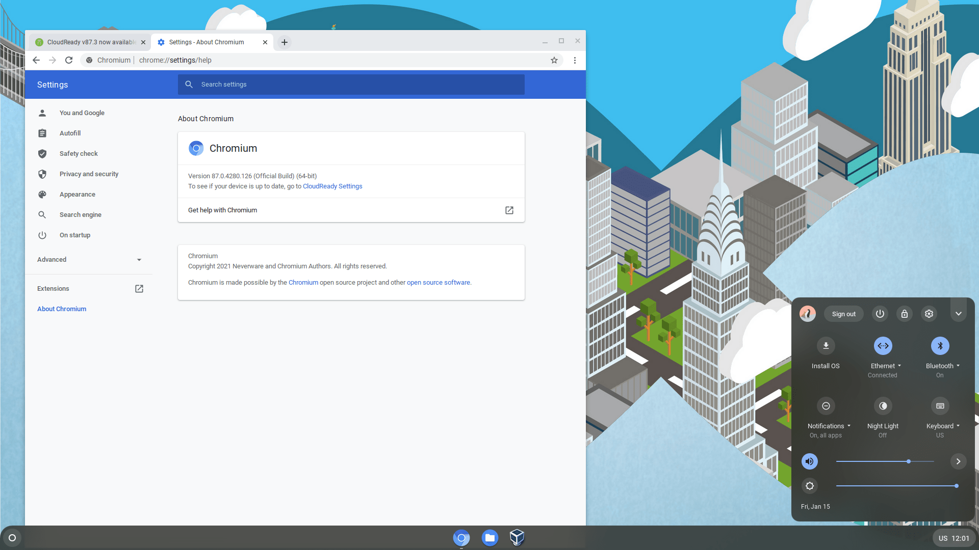This screenshot has height=550, width=979.
Task: Click the Keyboard input method icon
Action: [940, 406]
